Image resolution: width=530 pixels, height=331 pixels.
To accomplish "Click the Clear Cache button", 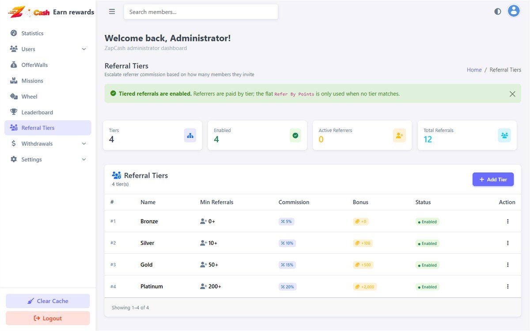I will 48,301.
